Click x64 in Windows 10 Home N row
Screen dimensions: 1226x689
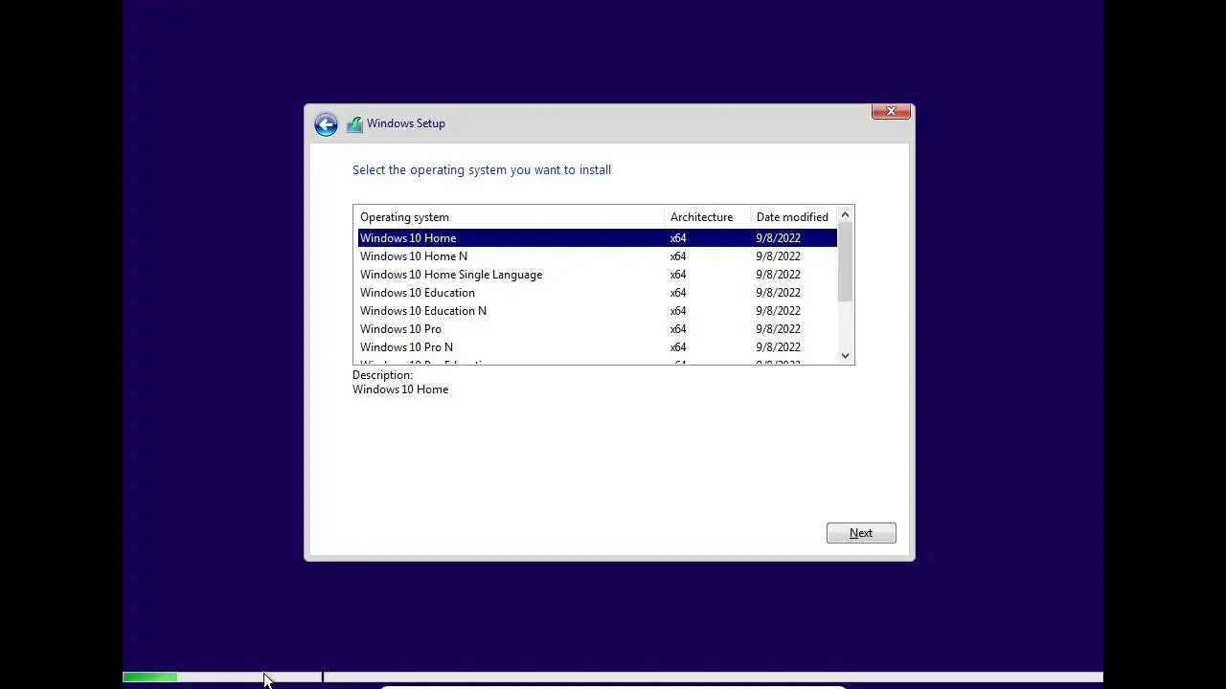[678, 256]
